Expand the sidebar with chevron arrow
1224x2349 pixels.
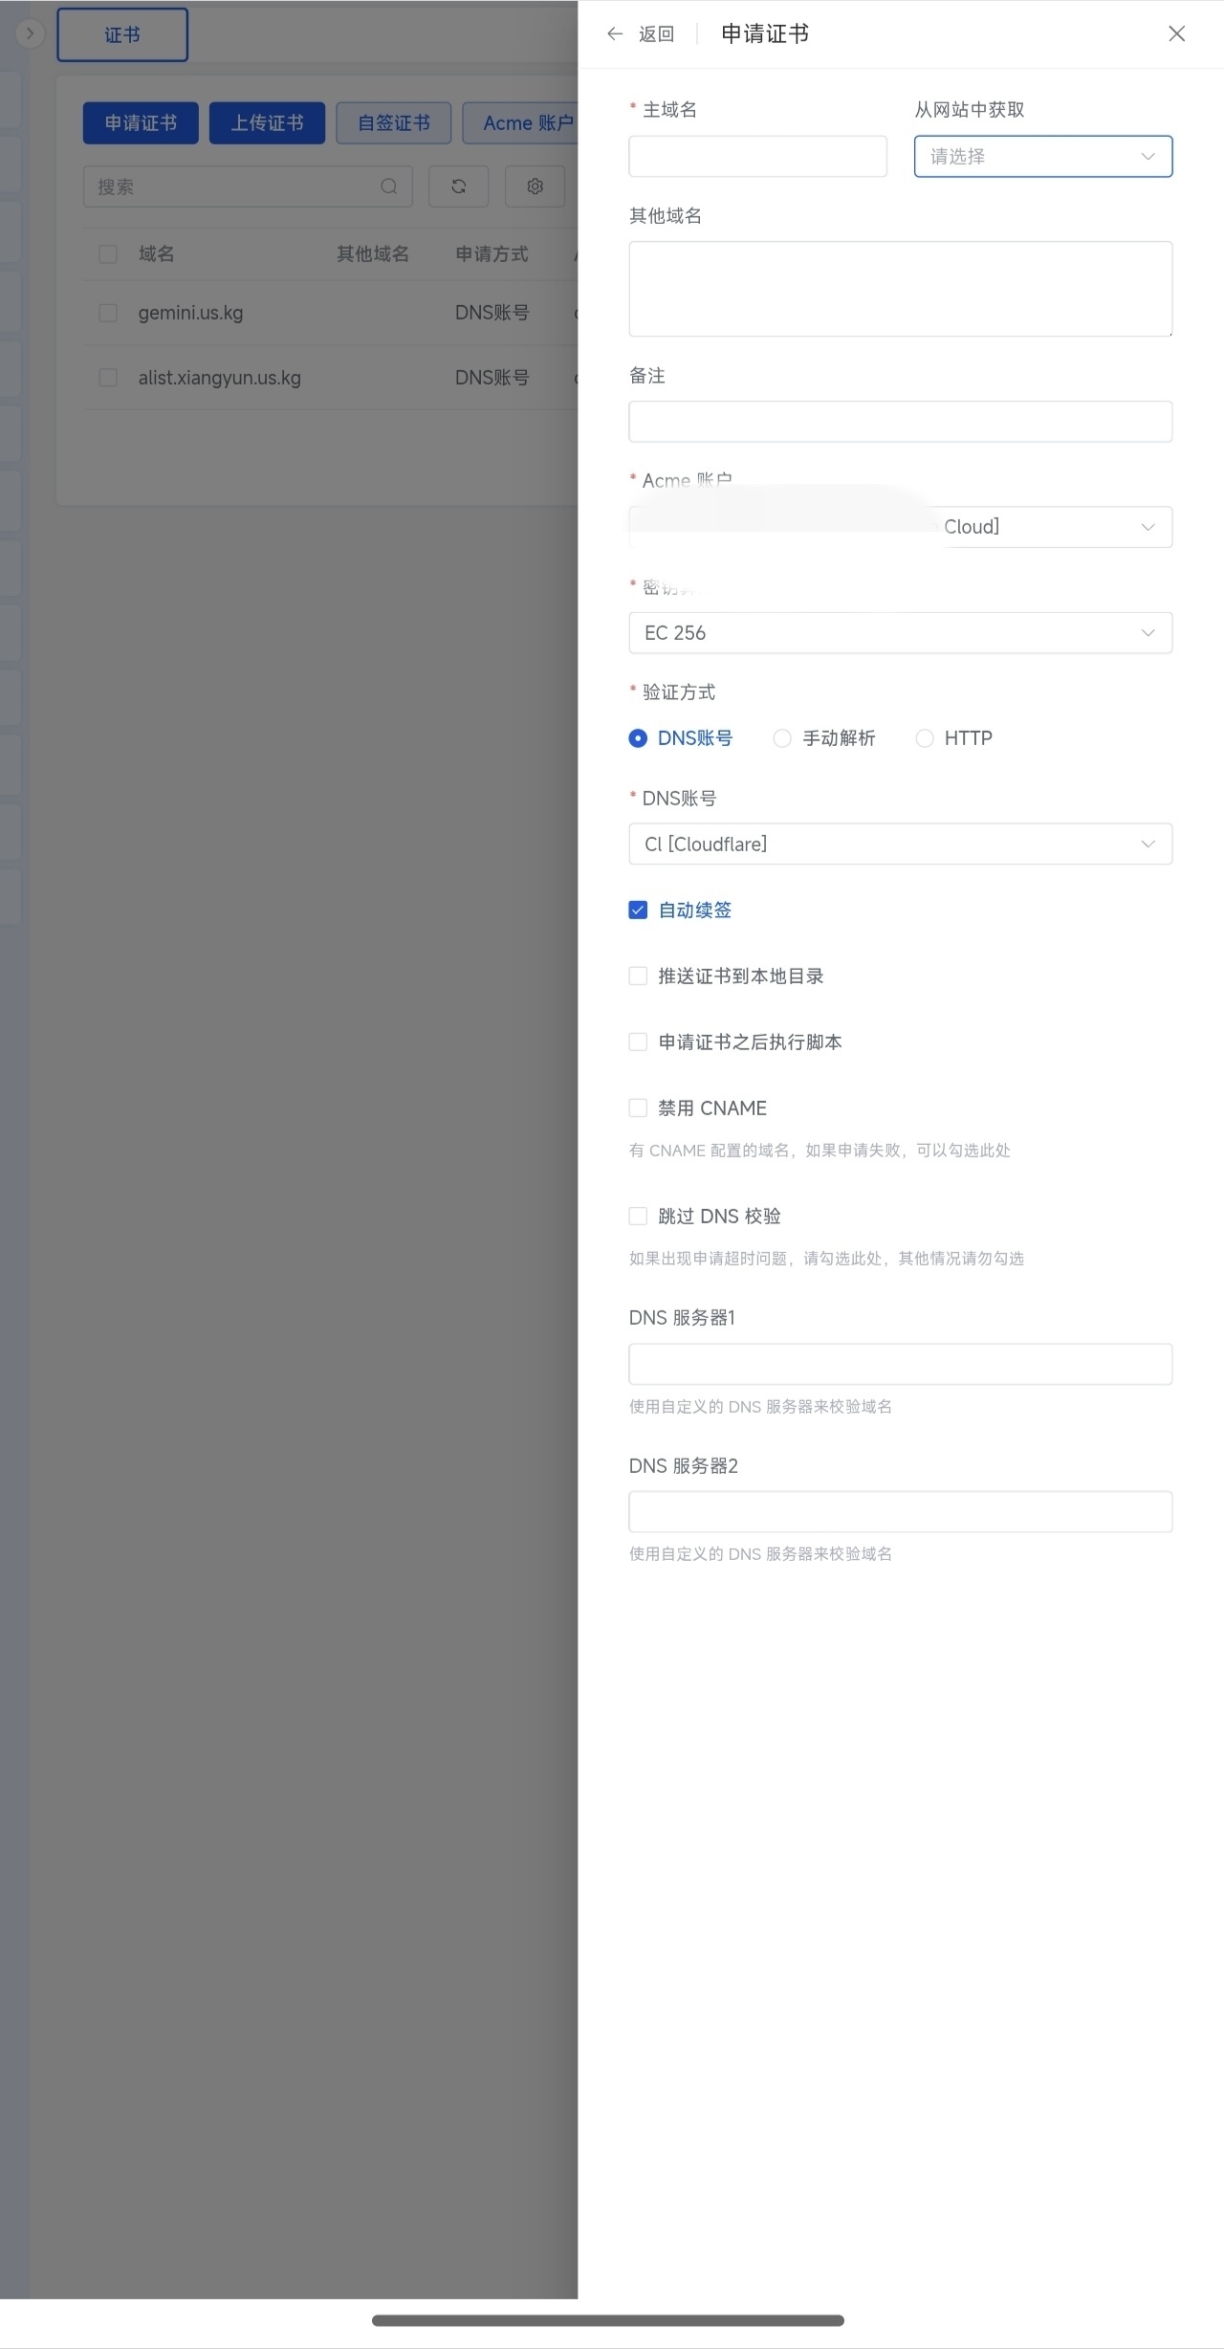30,33
